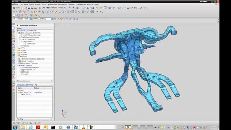This screenshot has width=231, height=130.
Task: Toggle Load Container checkbox
Action: point(19,61)
